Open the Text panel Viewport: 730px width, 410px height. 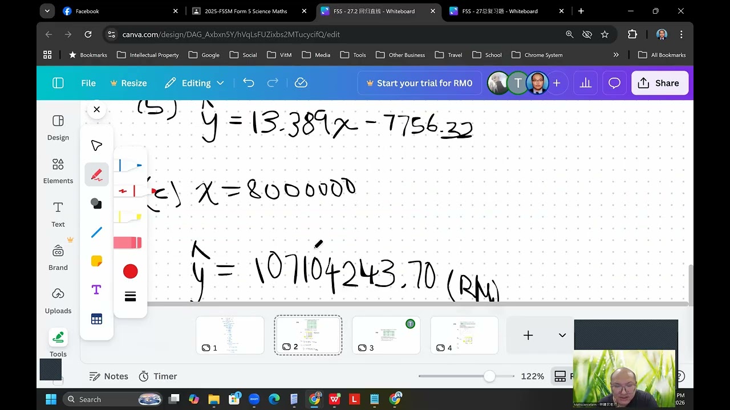click(58, 214)
